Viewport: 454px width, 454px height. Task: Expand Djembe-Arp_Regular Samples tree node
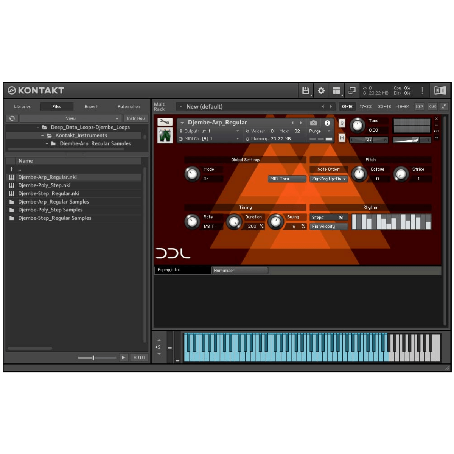tap(47, 144)
